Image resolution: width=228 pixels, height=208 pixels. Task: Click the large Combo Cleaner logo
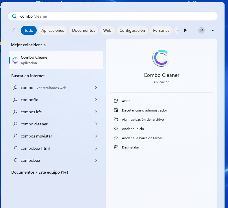tap(161, 58)
